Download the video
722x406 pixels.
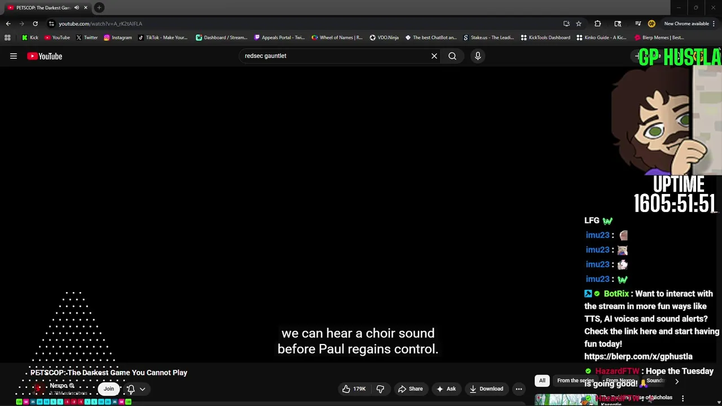pos(486,389)
